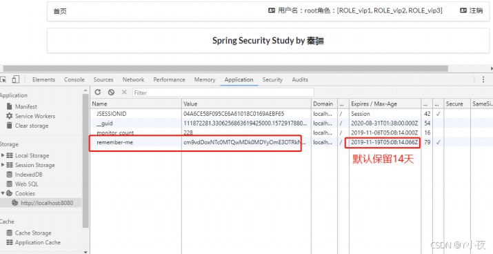This screenshot has height=254, width=493.
Task: Click the Application Cache grid icon
Action: click(10, 242)
